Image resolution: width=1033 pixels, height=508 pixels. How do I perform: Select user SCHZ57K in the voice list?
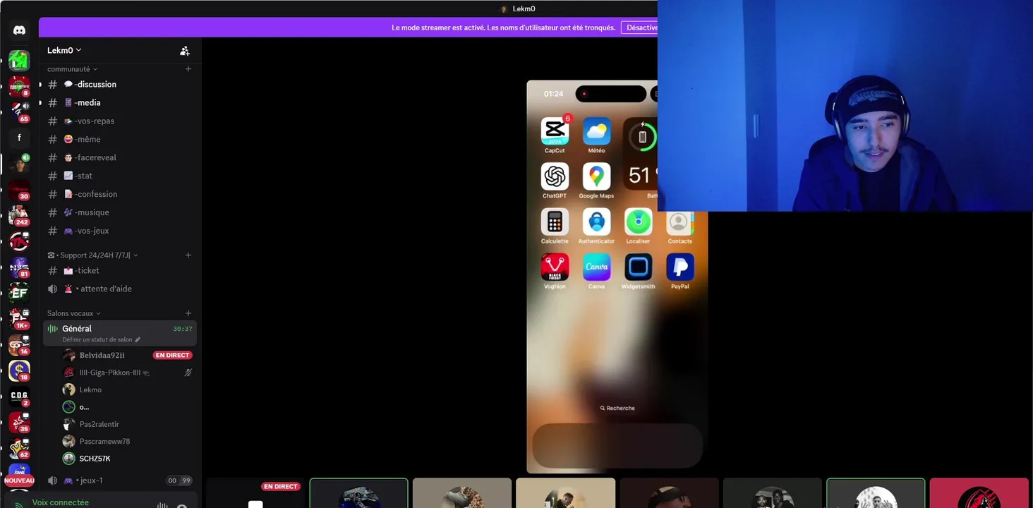click(95, 459)
